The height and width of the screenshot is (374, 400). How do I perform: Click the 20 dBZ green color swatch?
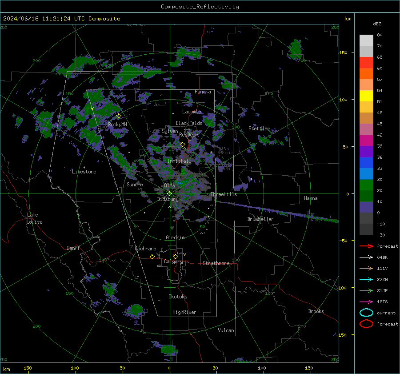tap(366, 185)
